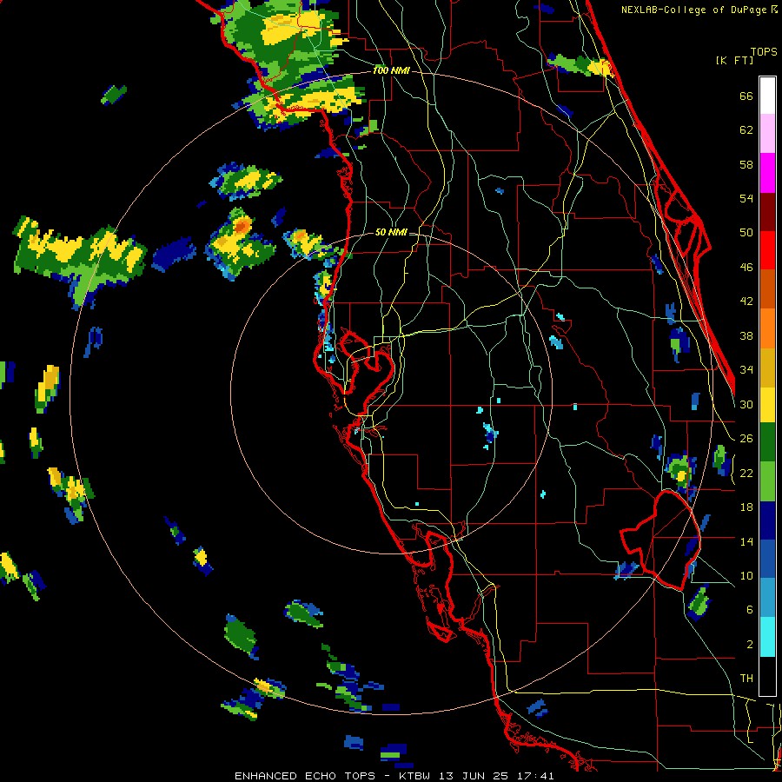Pick the bright yellow legend swatch
Viewport: 782px width, 782px height.
click(767, 405)
